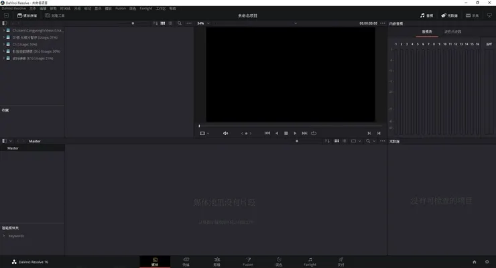Open the viewer display mode dropdown icon
Image resolution: width=496 pixels, height=268 pixels.
pyautogui.click(x=204, y=134)
